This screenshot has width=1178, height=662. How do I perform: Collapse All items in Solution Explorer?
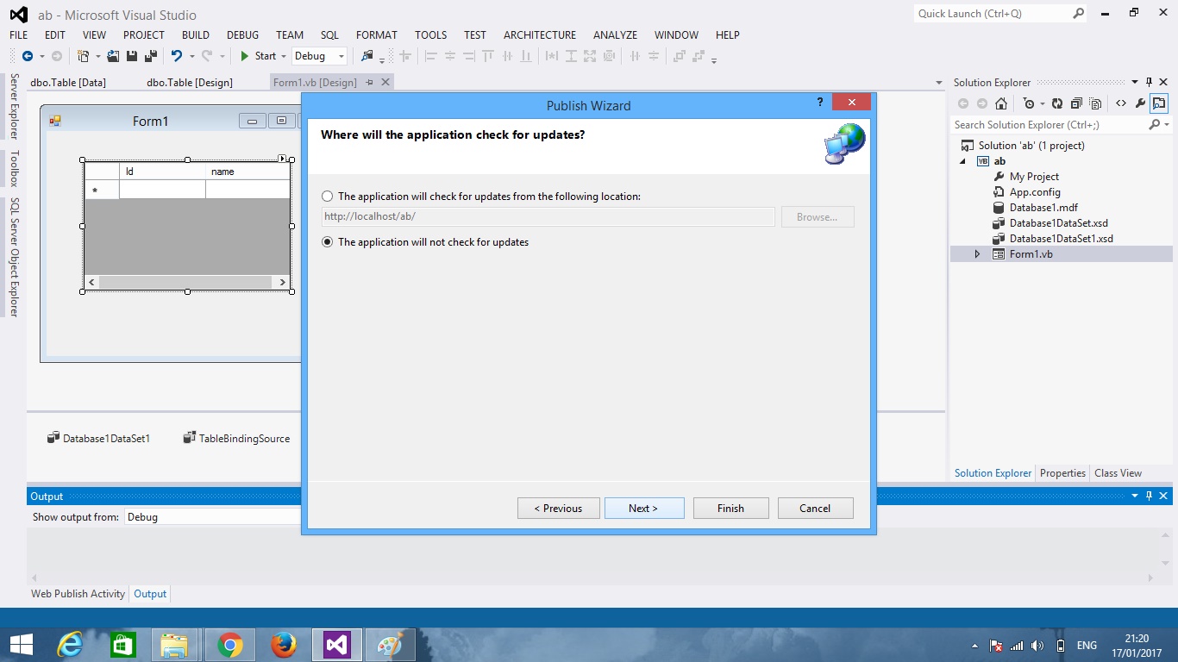point(1078,103)
